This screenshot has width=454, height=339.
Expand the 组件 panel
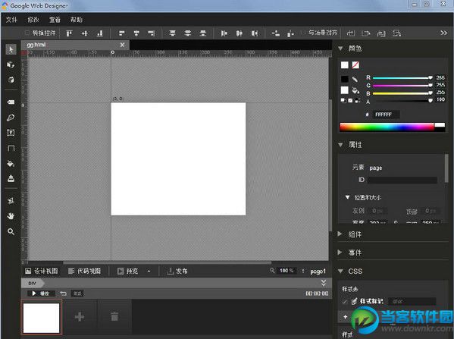point(340,234)
